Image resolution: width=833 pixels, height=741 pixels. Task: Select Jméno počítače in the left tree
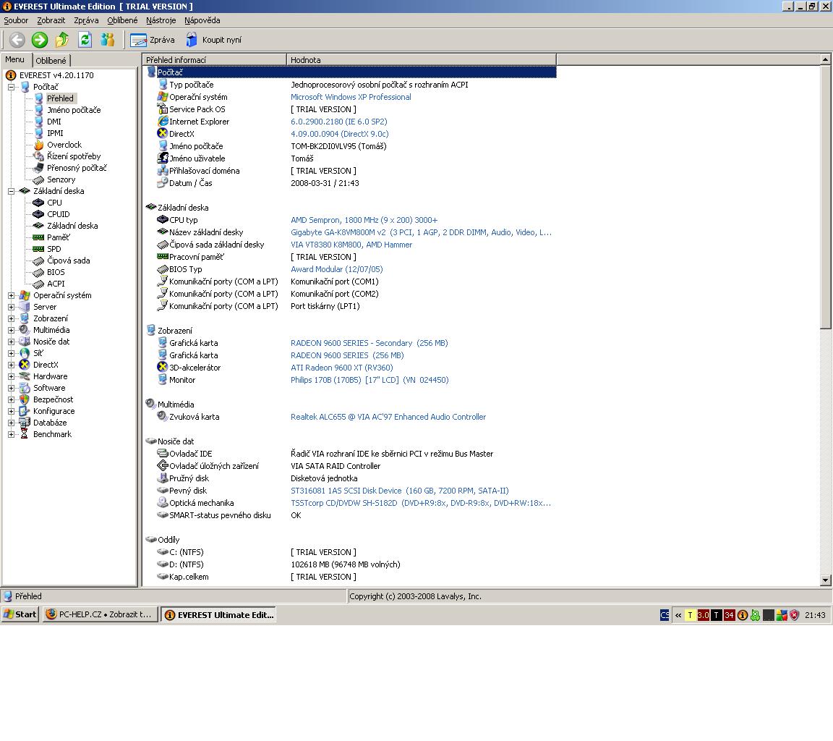coord(74,110)
